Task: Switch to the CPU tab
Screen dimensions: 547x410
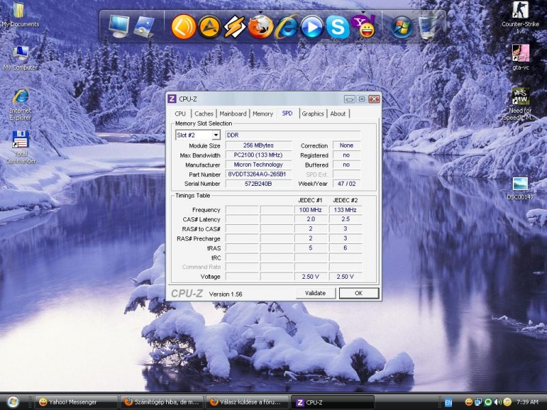Action: 180,113
